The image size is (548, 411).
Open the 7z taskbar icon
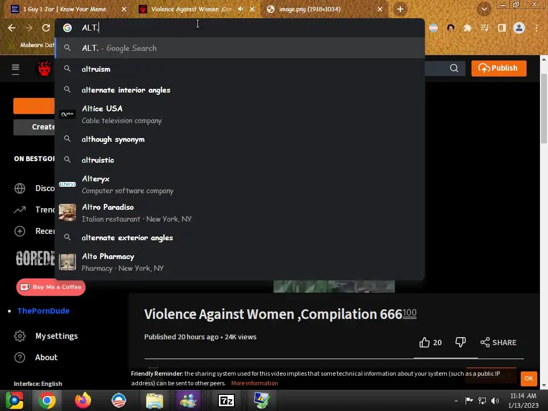(x=226, y=400)
